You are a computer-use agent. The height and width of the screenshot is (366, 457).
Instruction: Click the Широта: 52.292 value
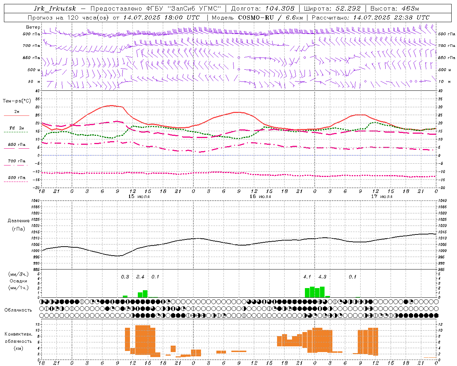click(x=332, y=9)
